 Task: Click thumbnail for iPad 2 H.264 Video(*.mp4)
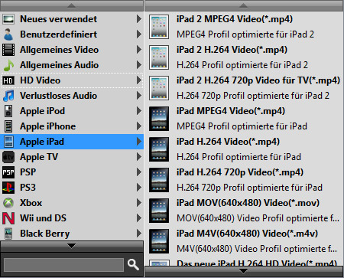tap(159, 57)
